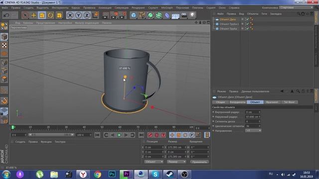The height and width of the screenshot is (179, 319).
Task: Click the Make Editable icon in left palette
Action: point(4,26)
